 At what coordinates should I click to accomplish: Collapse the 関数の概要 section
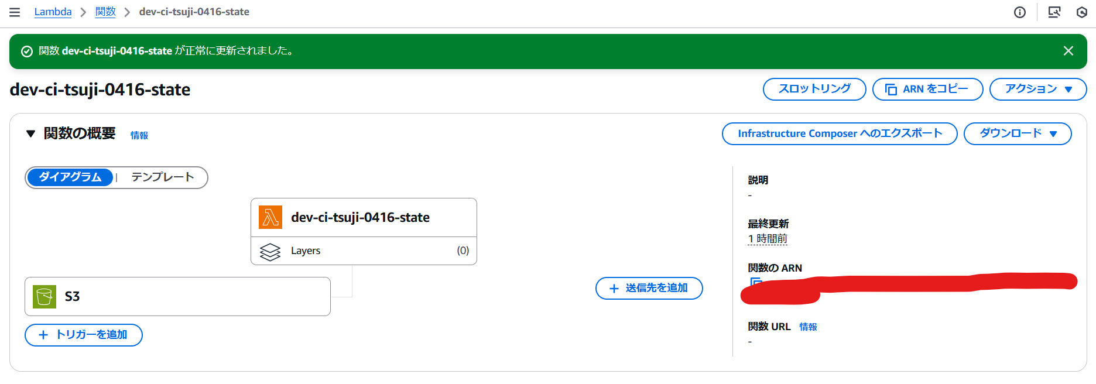click(x=31, y=134)
